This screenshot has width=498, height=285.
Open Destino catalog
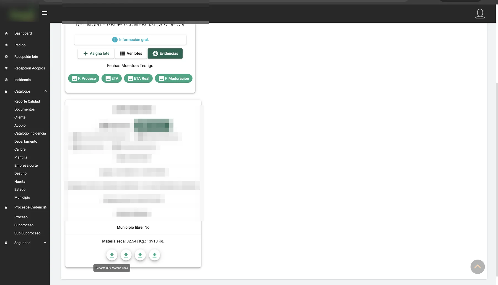pyautogui.click(x=20, y=173)
